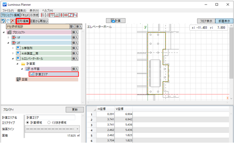Click the redo arrow icon
Image resolution: width=235 pixels, height=144 pixels.
[x=7, y=21]
